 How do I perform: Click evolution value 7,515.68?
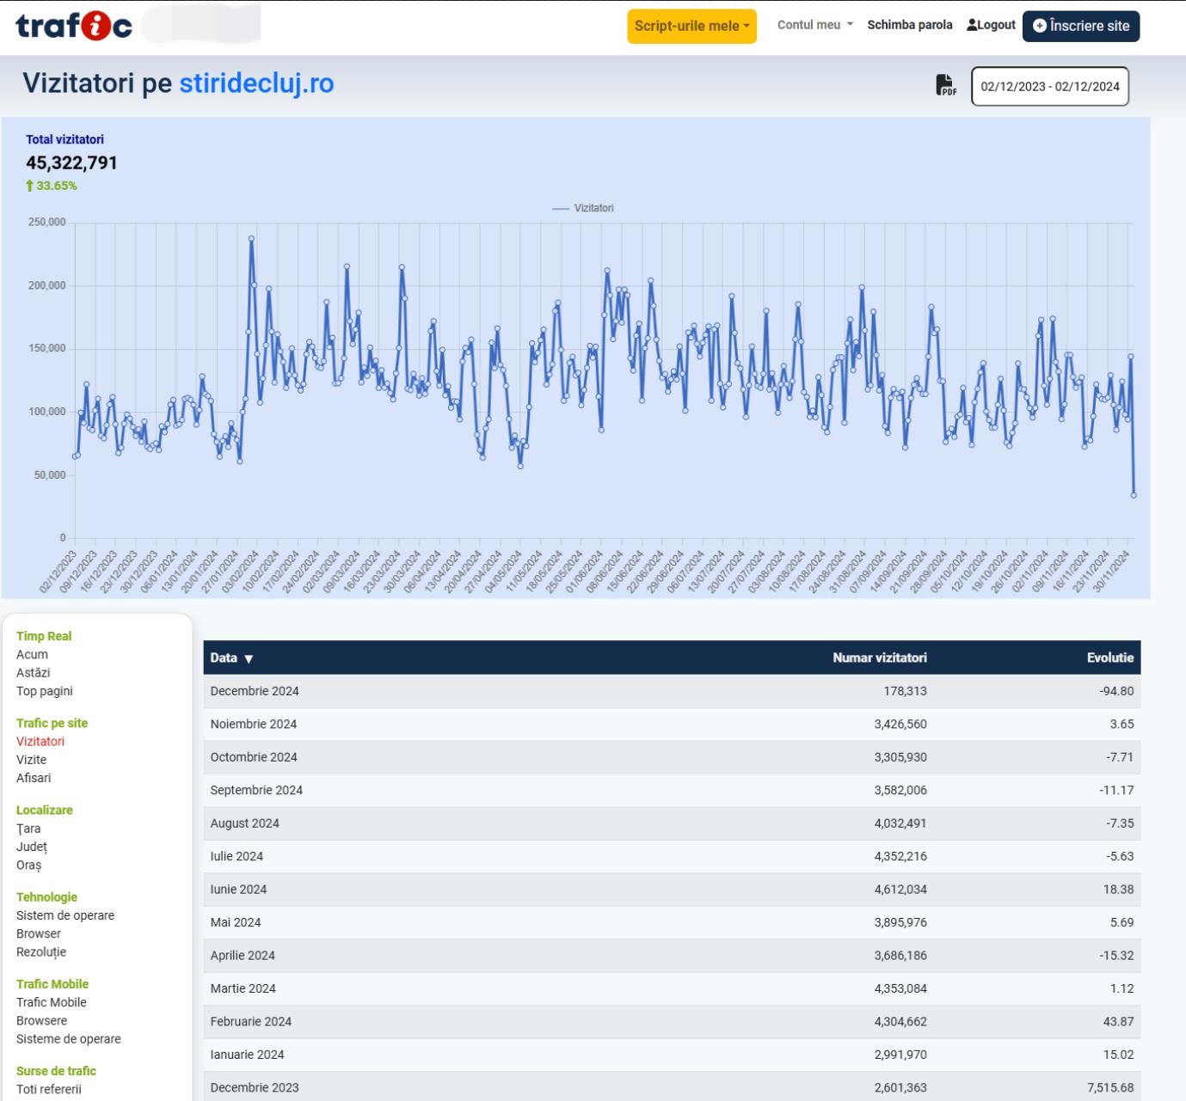1110,1087
